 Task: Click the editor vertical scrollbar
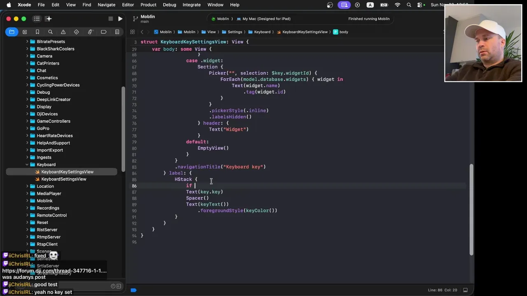tap(472, 210)
